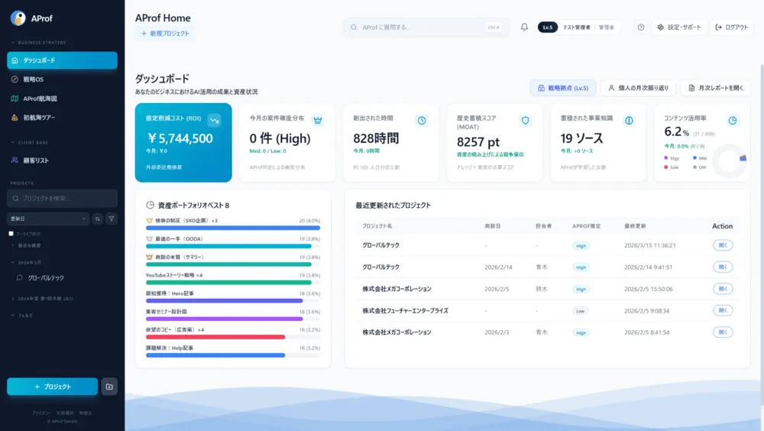Click the clock icon on the 創出された時間 card
The height and width of the screenshot is (431, 764).
point(422,120)
